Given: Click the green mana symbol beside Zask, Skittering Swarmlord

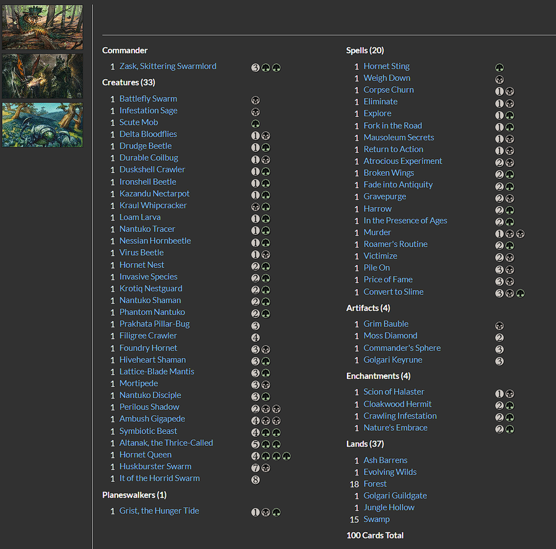Looking at the screenshot, I should tap(266, 68).
